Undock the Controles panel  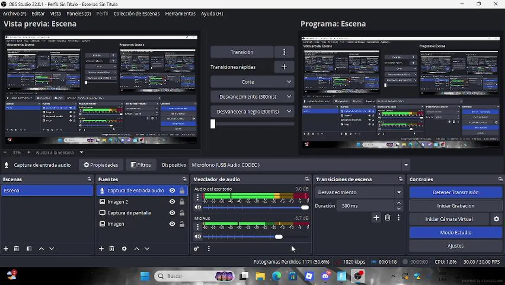point(500,179)
